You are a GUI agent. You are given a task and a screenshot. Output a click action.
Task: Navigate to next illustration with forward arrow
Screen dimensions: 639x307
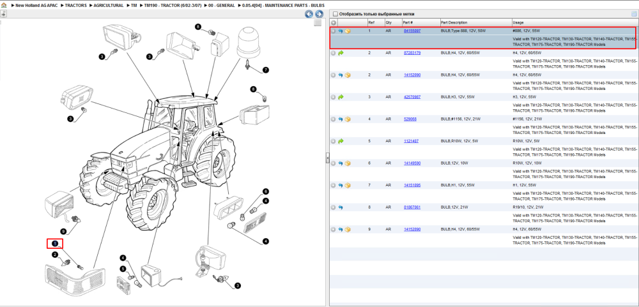(319, 14)
